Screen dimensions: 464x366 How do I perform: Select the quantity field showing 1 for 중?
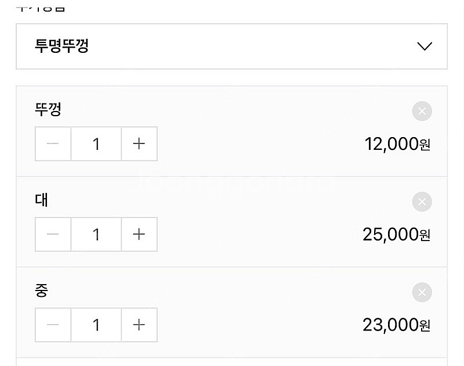tap(96, 325)
